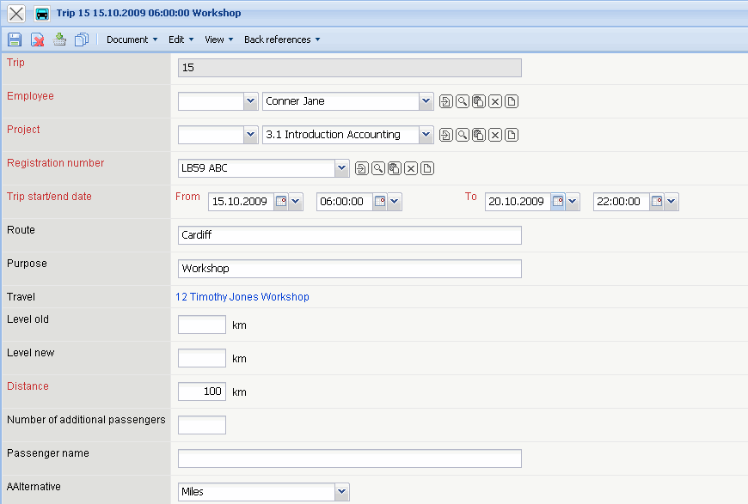Click the Passenger name input field
This screenshot has width=748, height=504.
point(349,458)
